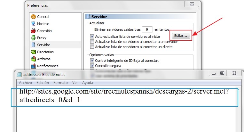This screenshot has width=244, height=132.
Task: Click the Notepad icon in addresses title bar
Action: pyautogui.click(x=19, y=75)
